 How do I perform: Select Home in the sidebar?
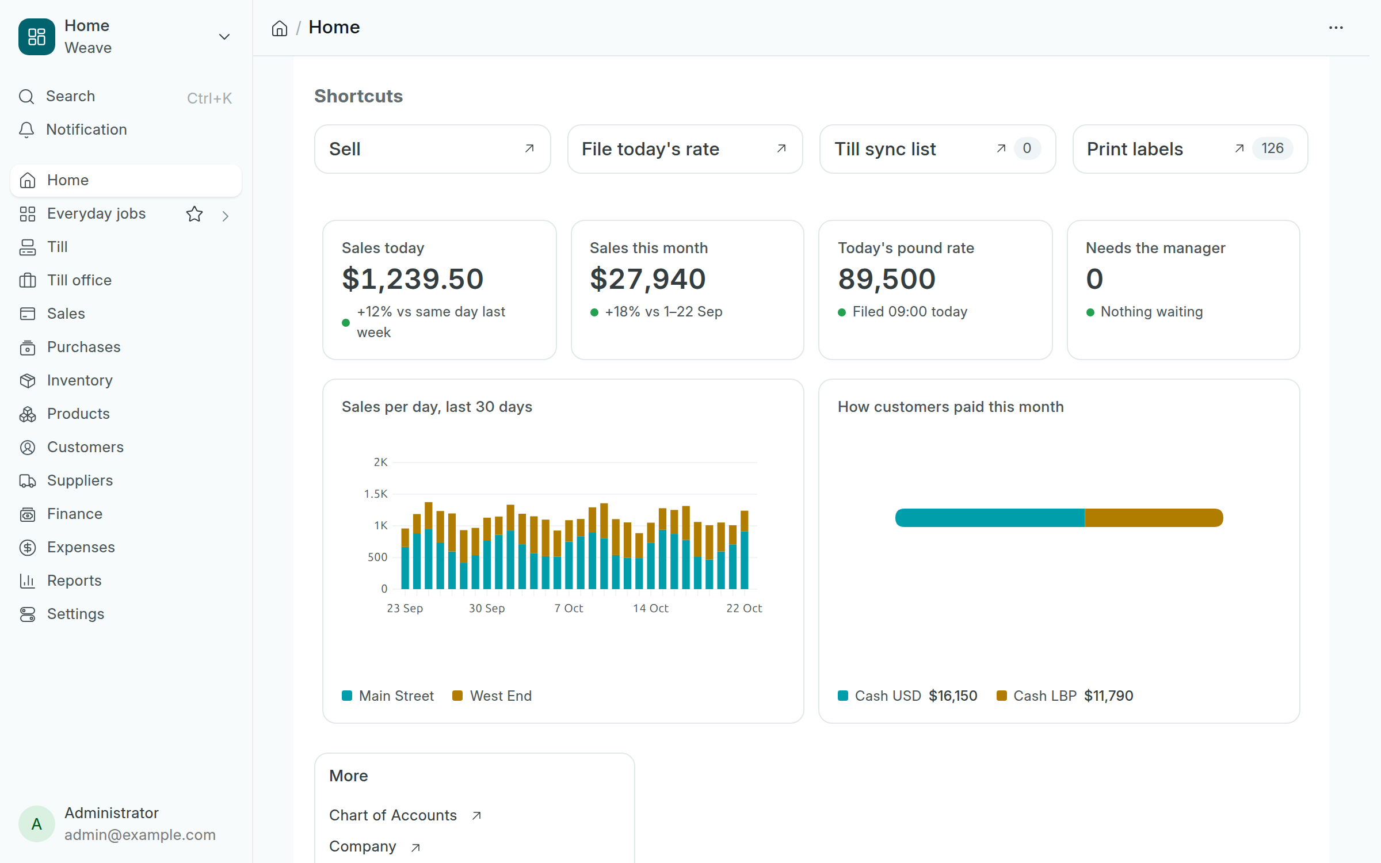[x=125, y=180]
